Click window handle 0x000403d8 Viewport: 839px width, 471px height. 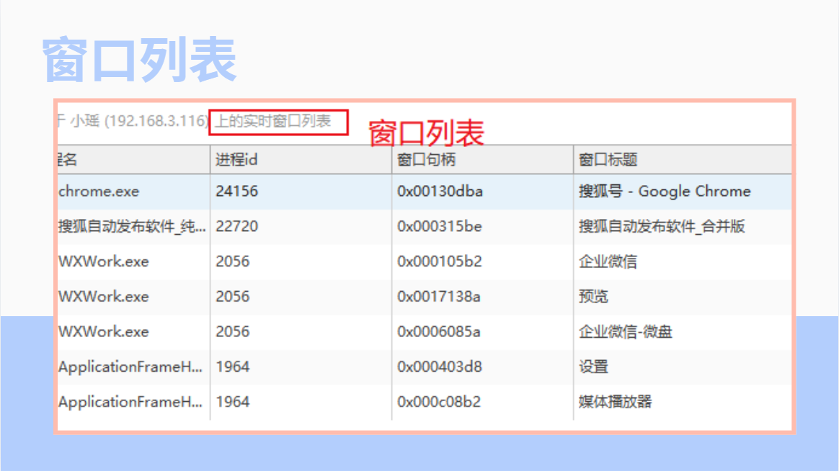[439, 367]
